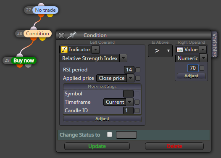
Task: Click the green Update button
Action: pos(97,146)
